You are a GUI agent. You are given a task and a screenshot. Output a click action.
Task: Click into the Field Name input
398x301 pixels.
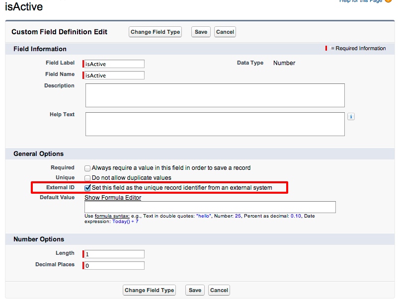point(114,75)
